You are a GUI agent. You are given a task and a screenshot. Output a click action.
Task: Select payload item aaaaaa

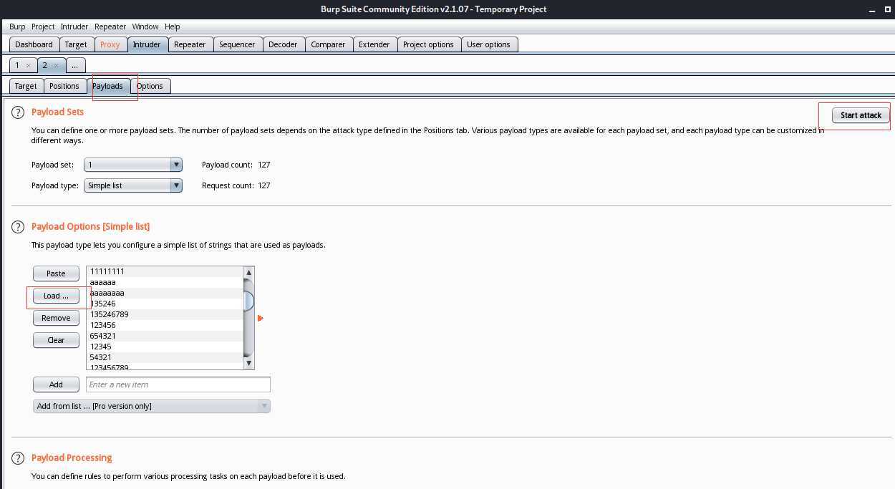point(165,282)
